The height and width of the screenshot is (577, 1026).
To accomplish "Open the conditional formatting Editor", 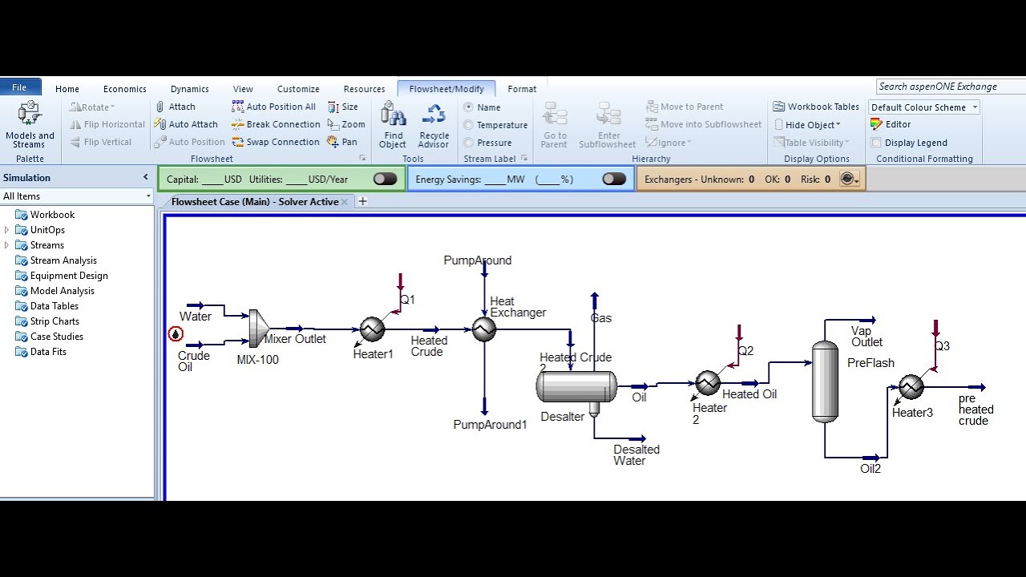I will coord(891,124).
